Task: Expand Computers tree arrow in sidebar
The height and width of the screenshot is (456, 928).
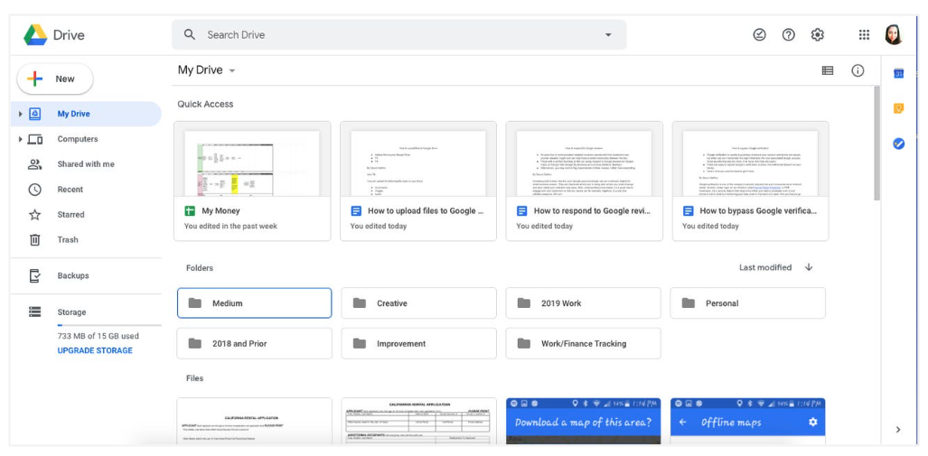Action: [20, 140]
